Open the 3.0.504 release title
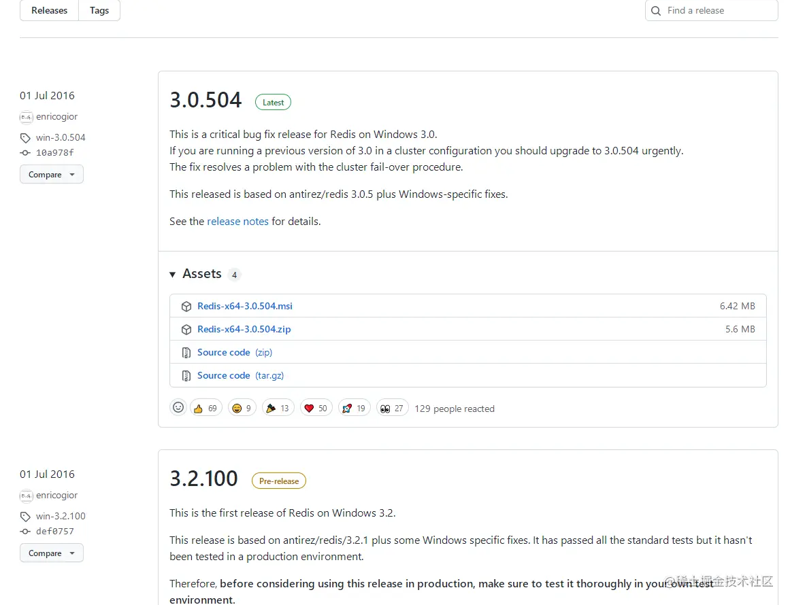The image size is (790, 605). point(205,100)
